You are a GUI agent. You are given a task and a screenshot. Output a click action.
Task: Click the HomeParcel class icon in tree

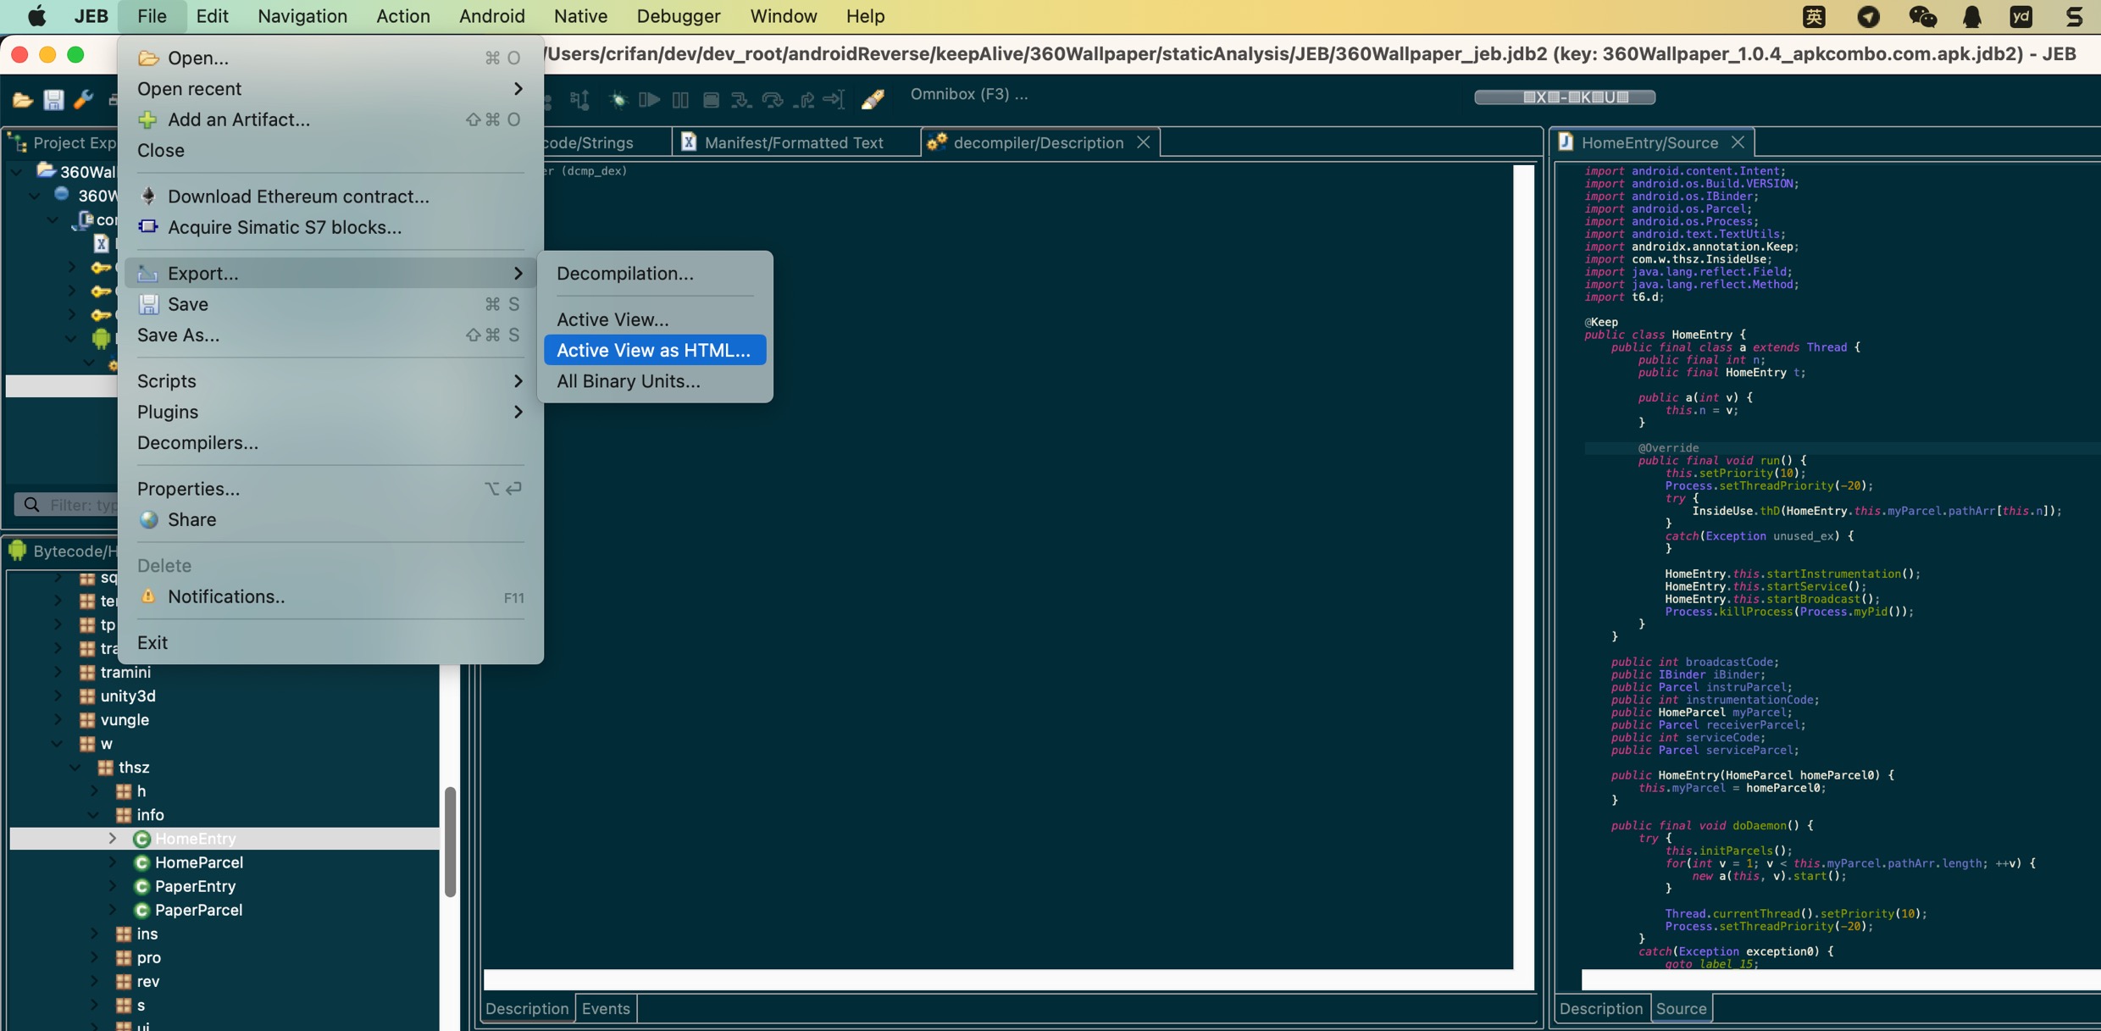point(141,862)
